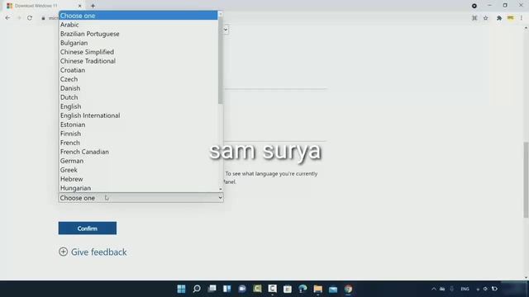
Task: Show hidden tray icons chevron
Action: [x=433, y=289]
